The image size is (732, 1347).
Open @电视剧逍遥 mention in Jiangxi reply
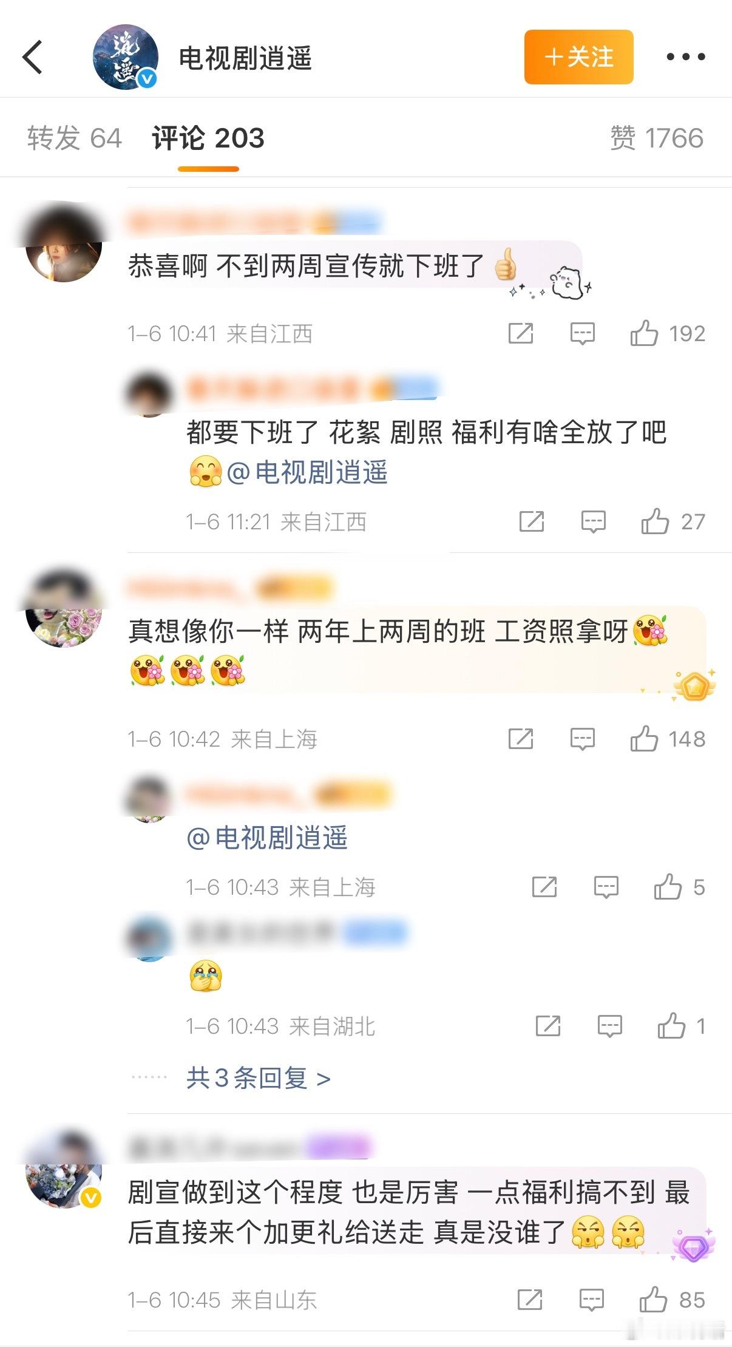pos(307,472)
